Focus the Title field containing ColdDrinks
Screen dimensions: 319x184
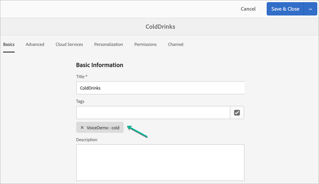[160, 88]
